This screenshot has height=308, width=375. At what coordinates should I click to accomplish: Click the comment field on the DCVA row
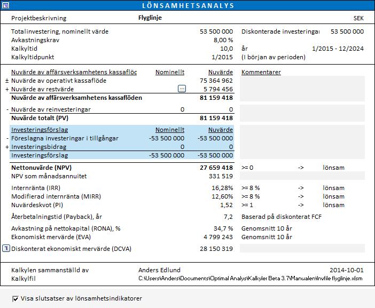302,248
